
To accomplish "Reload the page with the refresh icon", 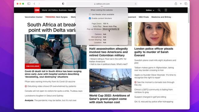I will [x=136, y=4].
